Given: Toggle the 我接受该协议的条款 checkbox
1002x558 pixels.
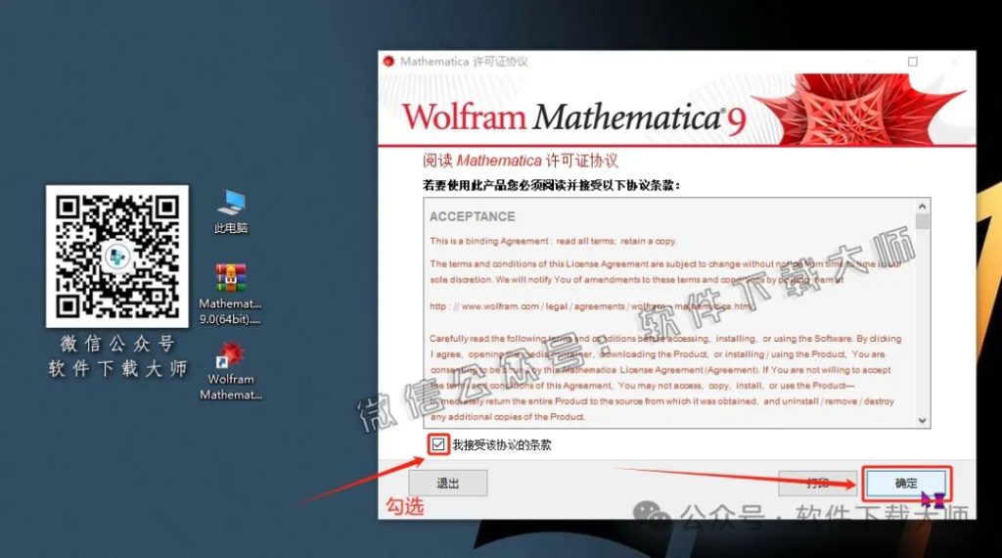Looking at the screenshot, I should 438,444.
